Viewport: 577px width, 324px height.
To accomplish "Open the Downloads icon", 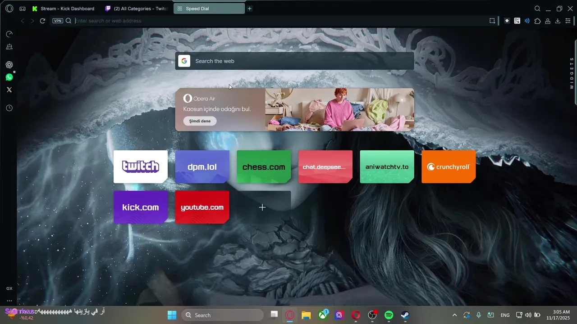I will point(558,21).
